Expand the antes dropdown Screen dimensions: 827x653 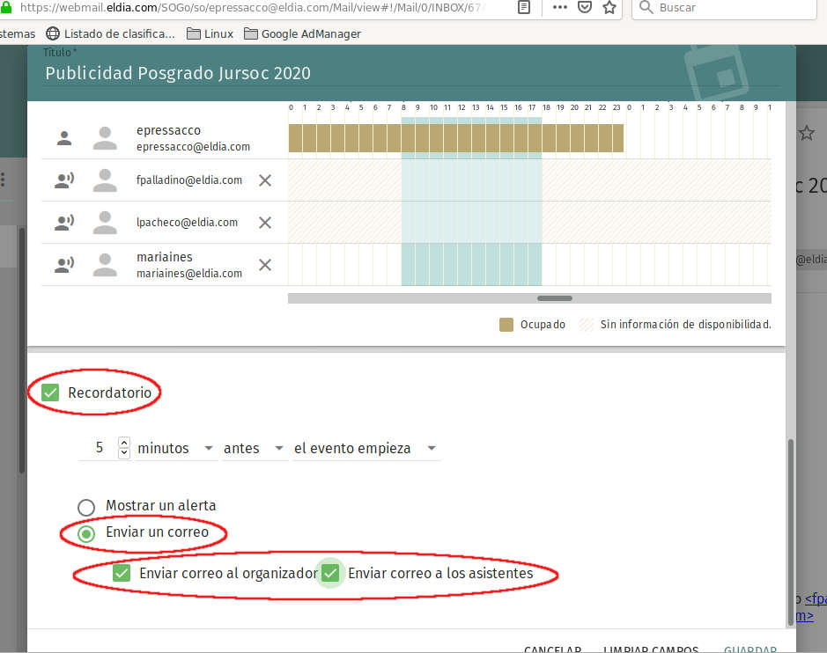(x=254, y=448)
